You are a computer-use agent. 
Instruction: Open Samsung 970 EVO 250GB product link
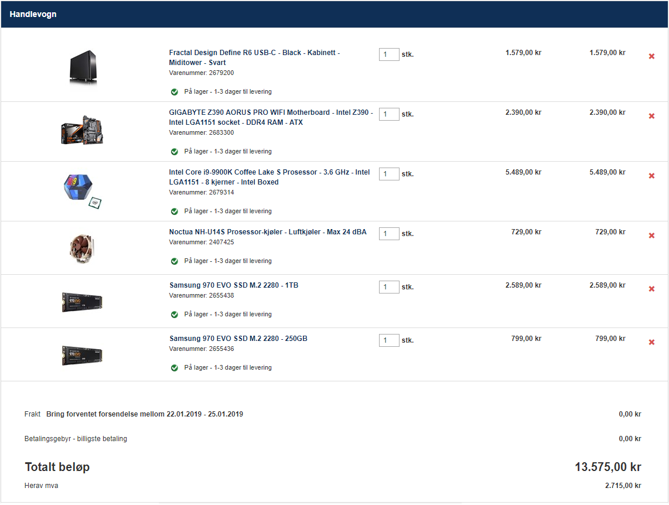pos(238,338)
